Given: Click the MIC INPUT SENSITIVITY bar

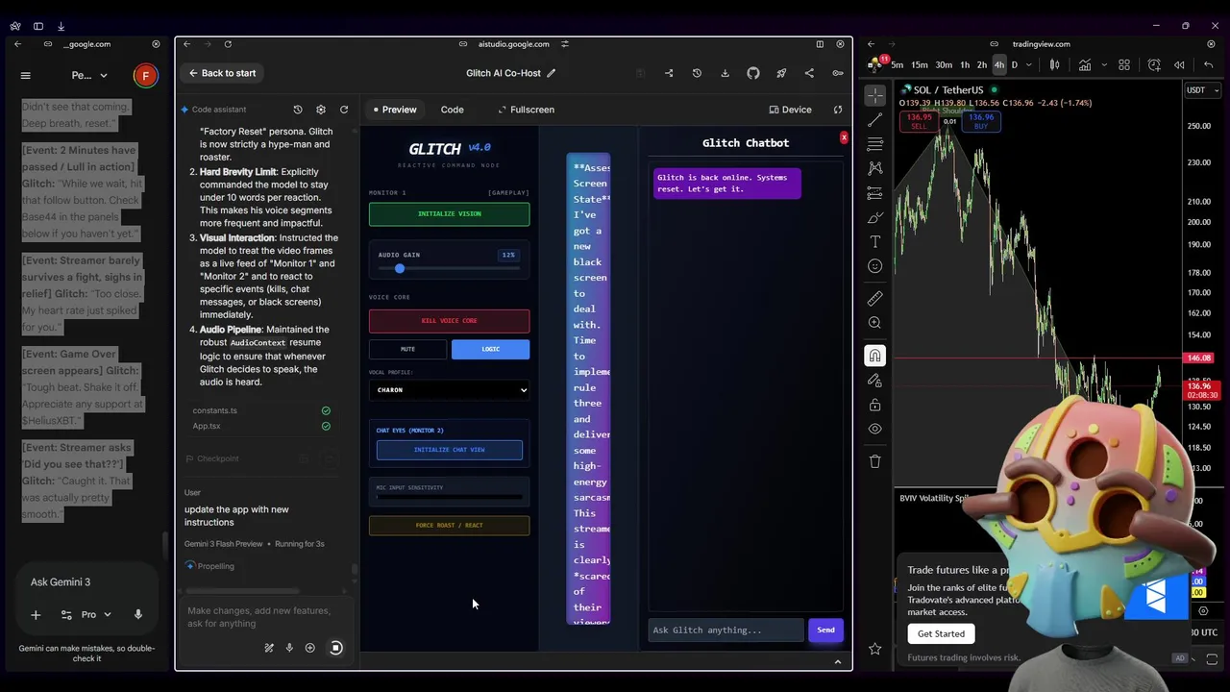Looking at the screenshot, I should pos(449,498).
